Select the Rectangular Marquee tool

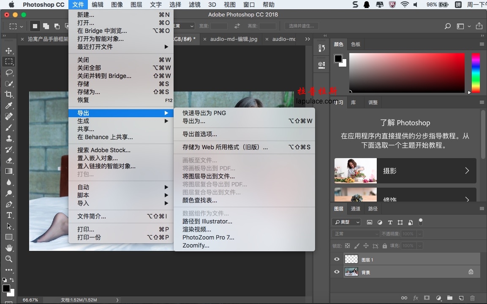pos(9,62)
